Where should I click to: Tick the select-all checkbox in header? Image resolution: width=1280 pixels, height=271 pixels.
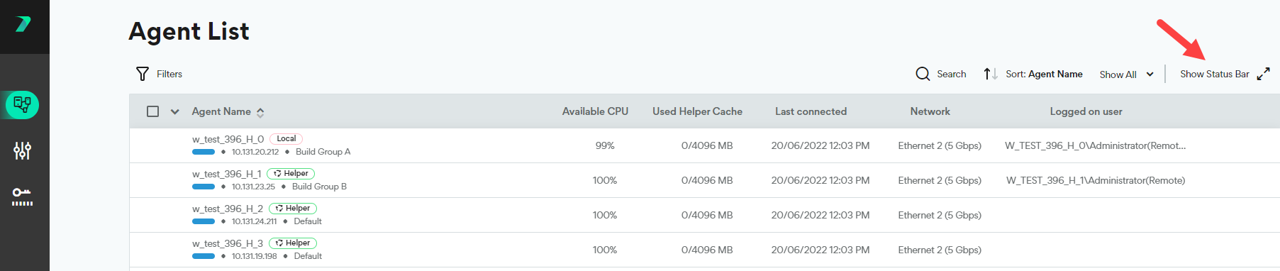(152, 111)
